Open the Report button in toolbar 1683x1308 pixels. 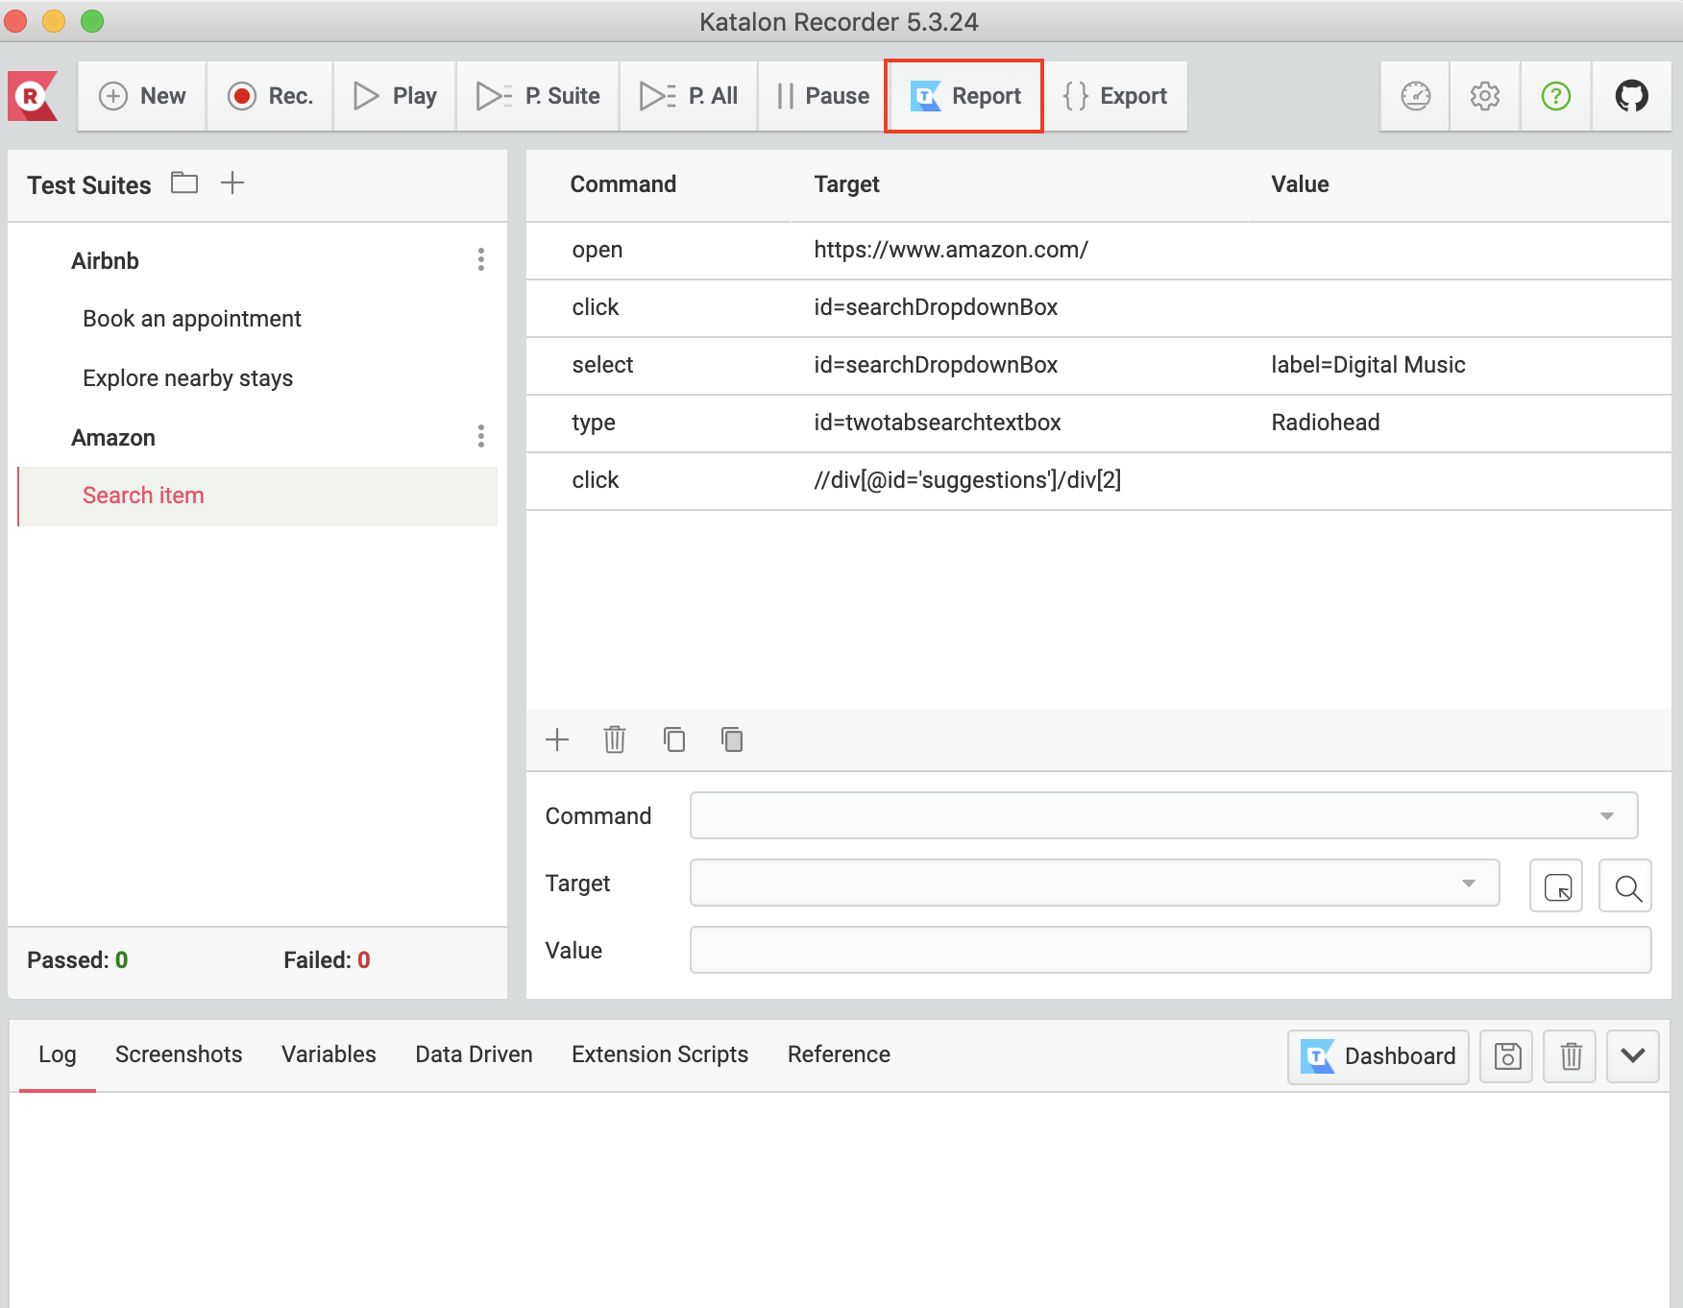coord(964,96)
